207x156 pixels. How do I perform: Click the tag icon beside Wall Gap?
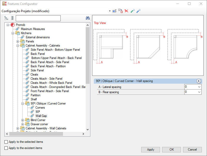(x=32, y=116)
